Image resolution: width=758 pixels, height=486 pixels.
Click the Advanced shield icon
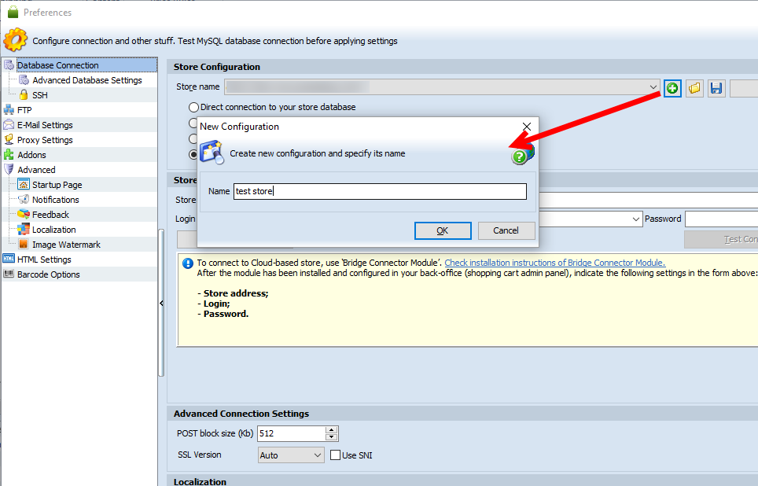(9, 170)
